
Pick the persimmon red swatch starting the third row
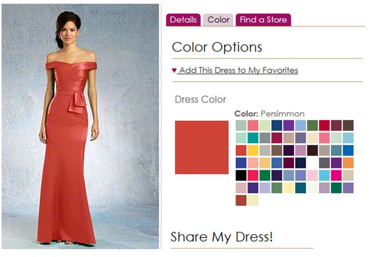click(x=241, y=150)
